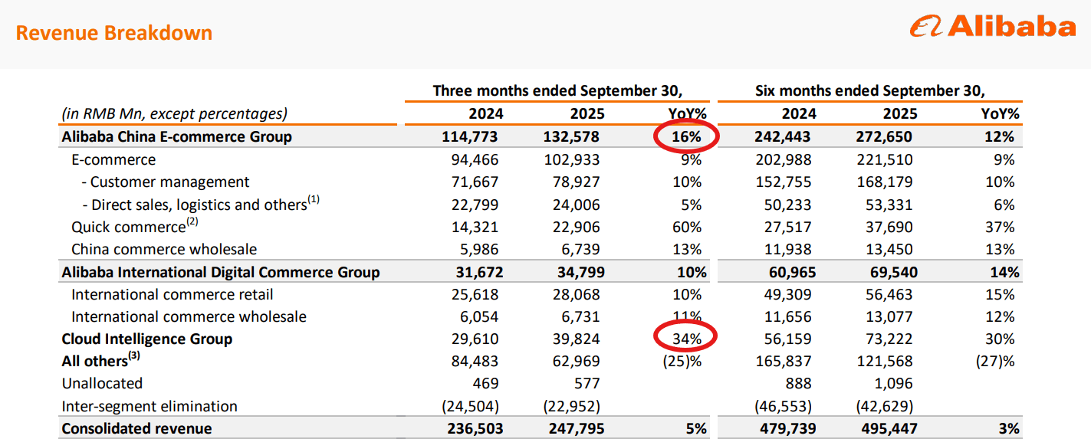
Task: Select the value 94,466
Action: tap(475, 160)
